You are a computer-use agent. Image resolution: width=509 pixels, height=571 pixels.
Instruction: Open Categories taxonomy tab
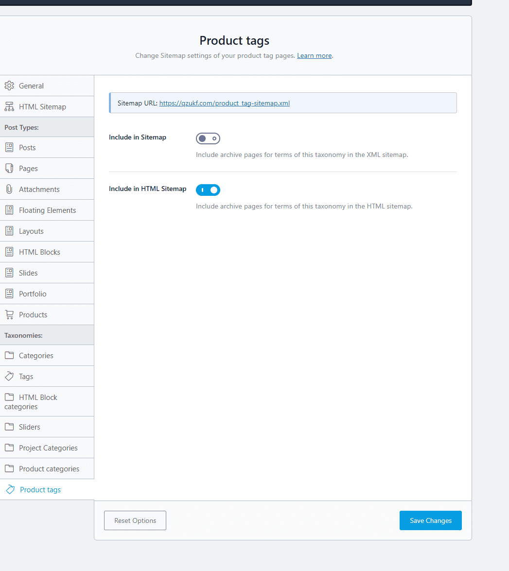[47, 355]
